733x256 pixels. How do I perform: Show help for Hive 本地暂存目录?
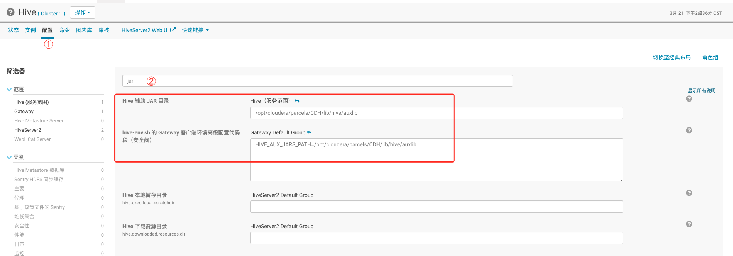pyautogui.click(x=689, y=193)
